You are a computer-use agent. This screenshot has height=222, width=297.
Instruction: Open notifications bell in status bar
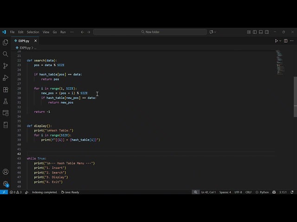pos(292,192)
